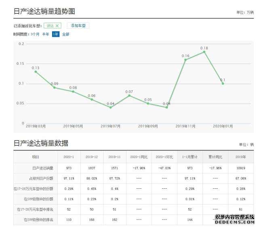
Task: Click the 0.16 data point on chart
Action: click(185, 60)
